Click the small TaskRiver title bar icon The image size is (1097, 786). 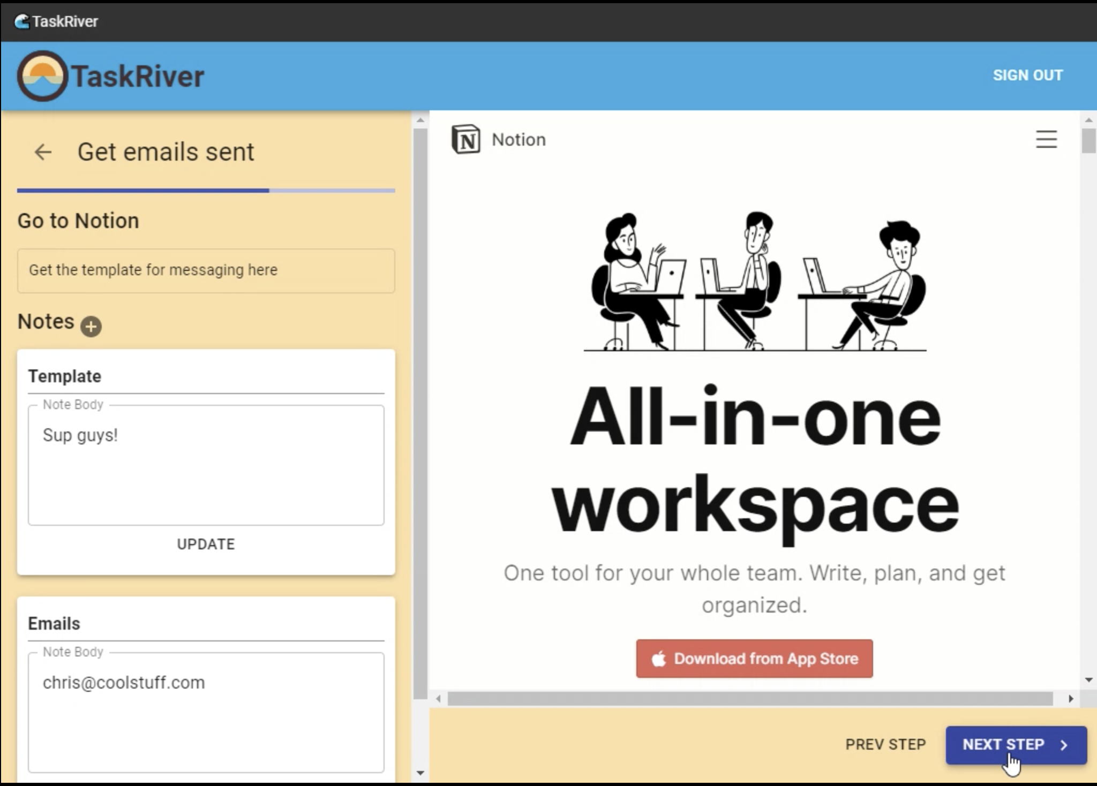pyautogui.click(x=22, y=21)
